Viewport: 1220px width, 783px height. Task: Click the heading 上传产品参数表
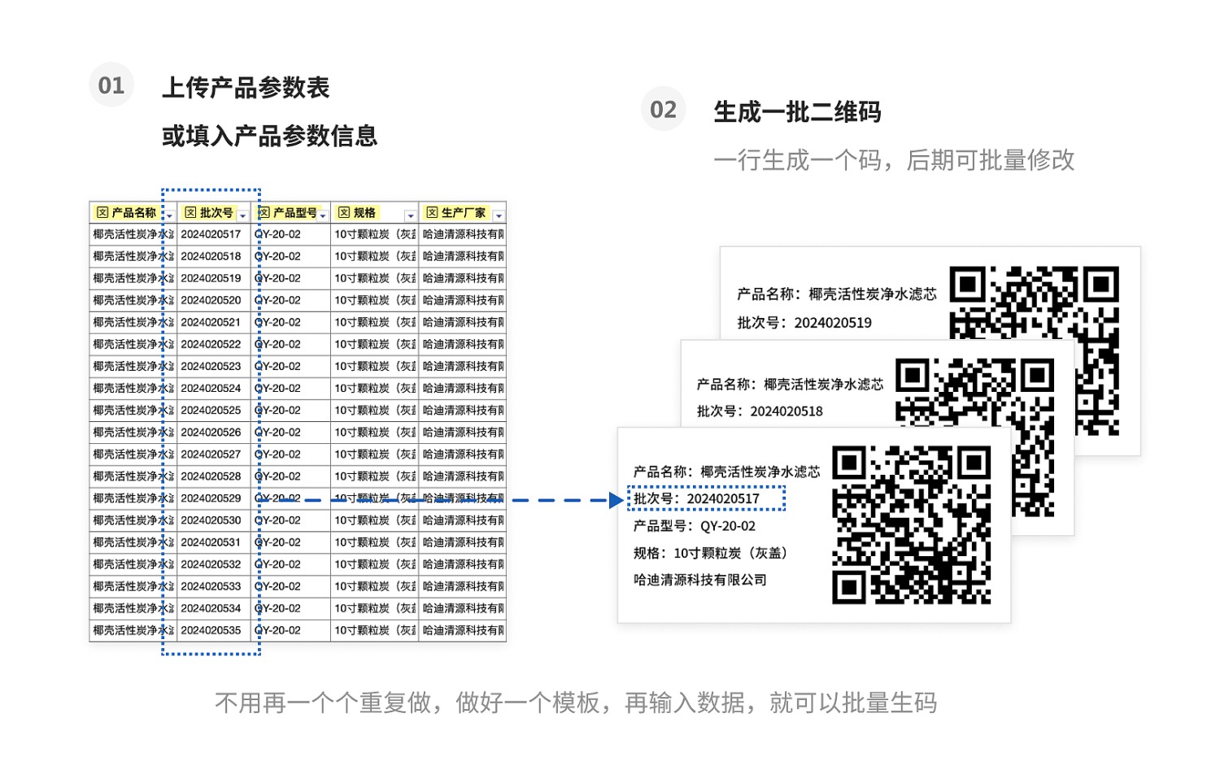(x=246, y=87)
